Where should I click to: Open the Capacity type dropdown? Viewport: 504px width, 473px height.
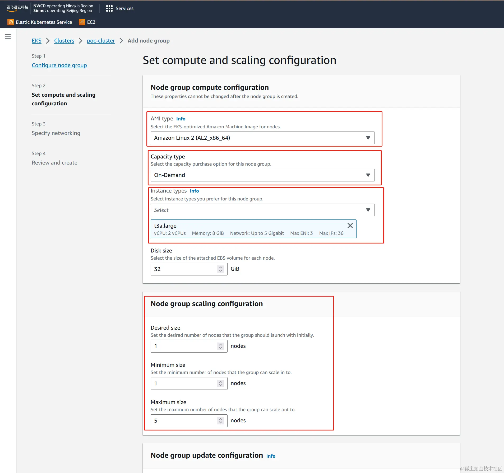262,175
